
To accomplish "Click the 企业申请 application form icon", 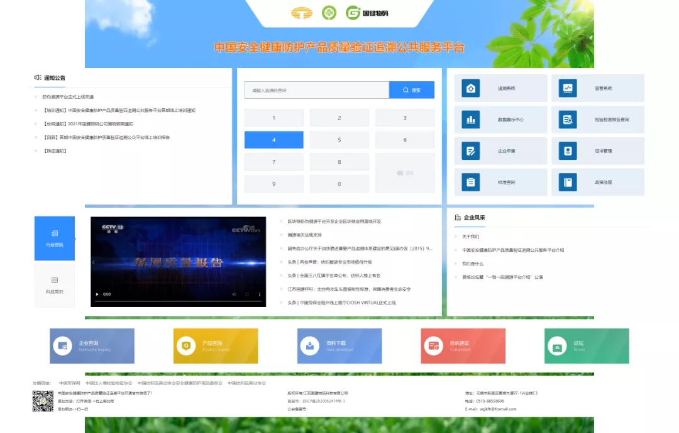I will pyautogui.click(x=471, y=151).
